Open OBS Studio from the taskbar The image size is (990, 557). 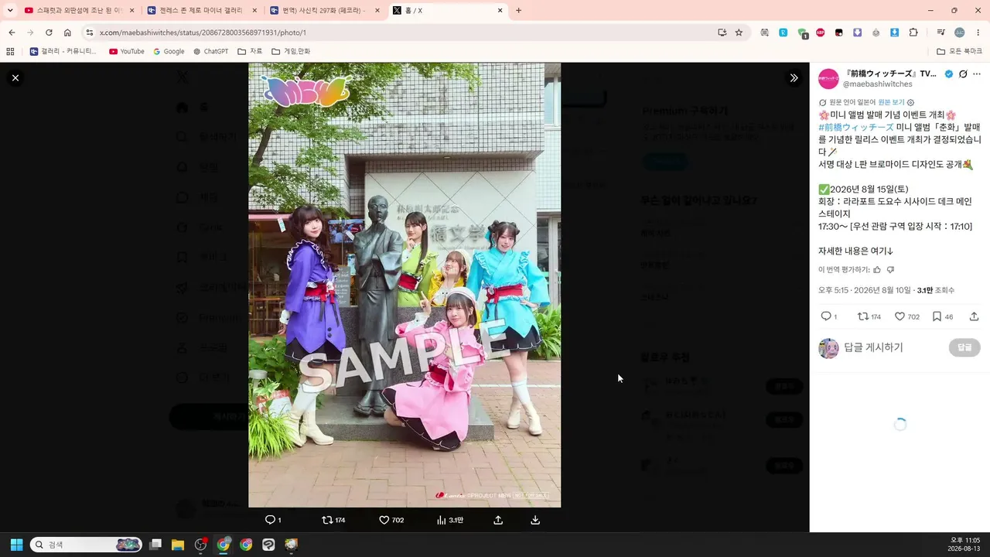pyautogui.click(x=200, y=545)
